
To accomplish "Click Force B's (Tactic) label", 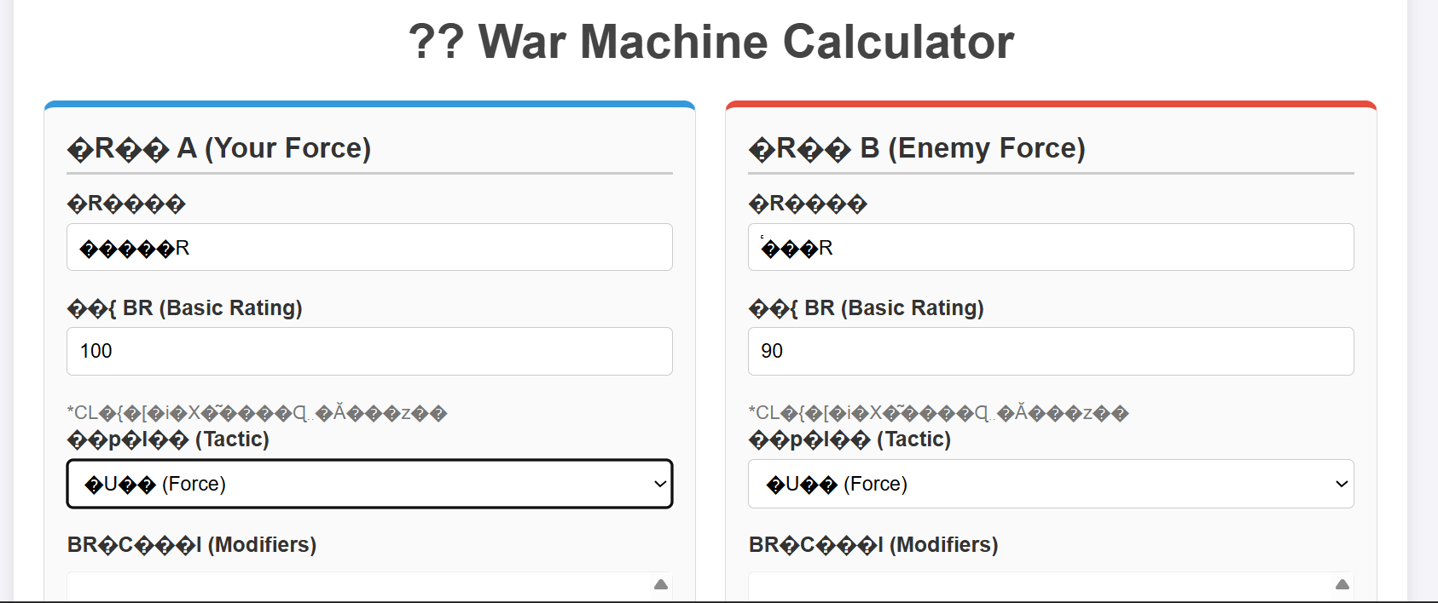I will click(x=849, y=439).
